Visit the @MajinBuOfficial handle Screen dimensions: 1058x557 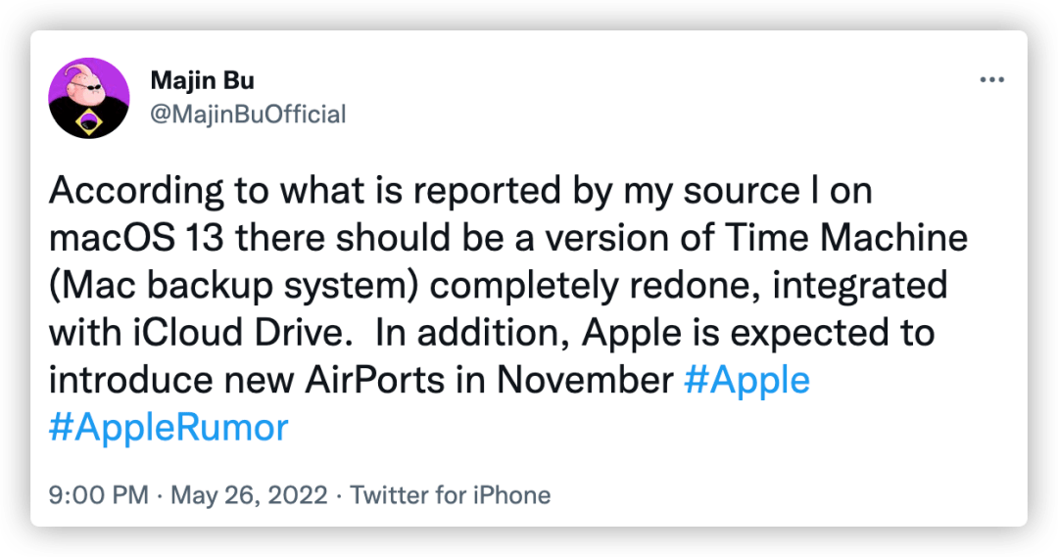click(x=249, y=115)
